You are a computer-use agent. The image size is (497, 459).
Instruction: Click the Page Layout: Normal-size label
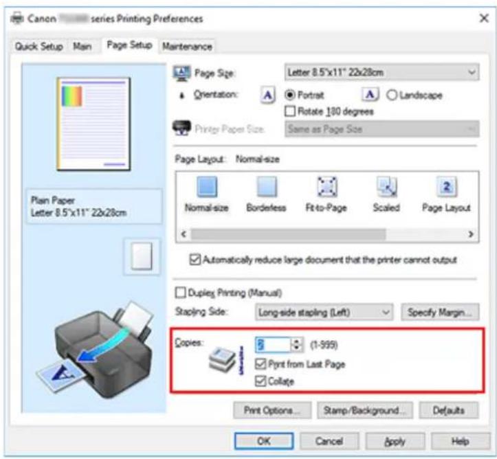point(228,159)
